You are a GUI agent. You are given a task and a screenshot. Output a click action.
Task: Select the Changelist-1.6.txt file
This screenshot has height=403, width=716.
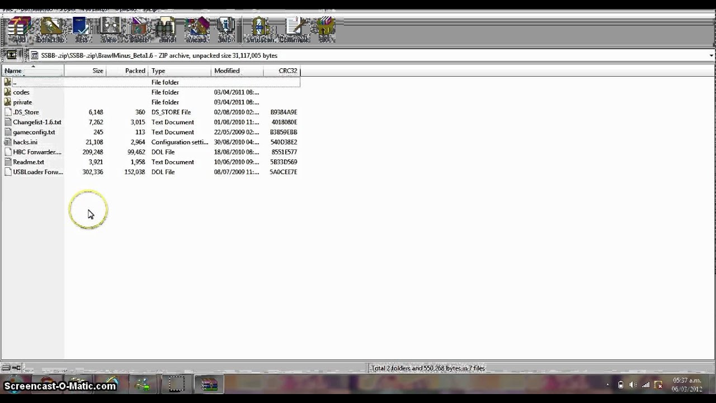tap(37, 122)
